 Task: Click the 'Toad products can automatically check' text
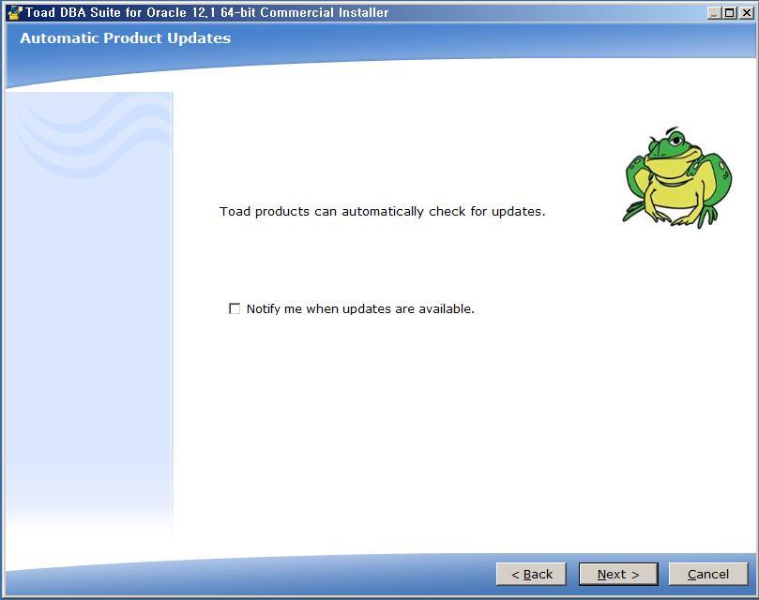(382, 211)
